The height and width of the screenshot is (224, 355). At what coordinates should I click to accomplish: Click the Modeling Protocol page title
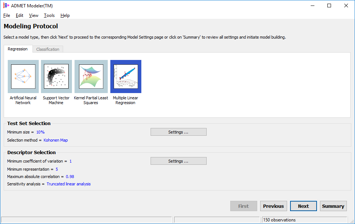[31, 26]
